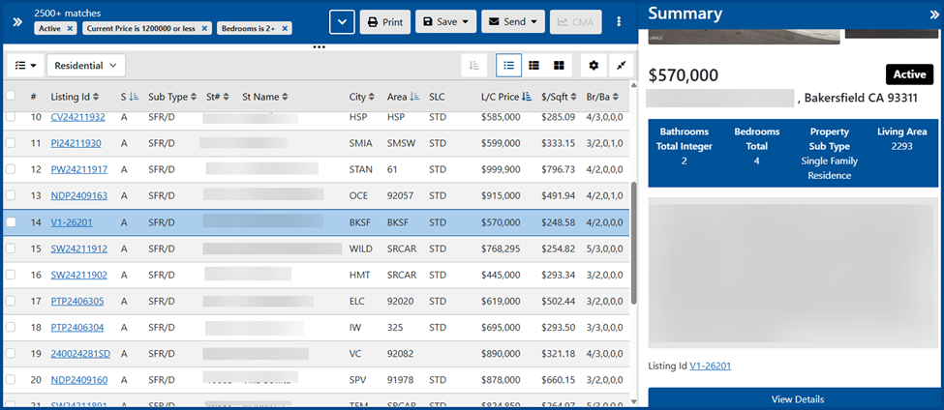Switch to single-line list view
The width and height of the screenshot is (944, 410).
[508, 65]
